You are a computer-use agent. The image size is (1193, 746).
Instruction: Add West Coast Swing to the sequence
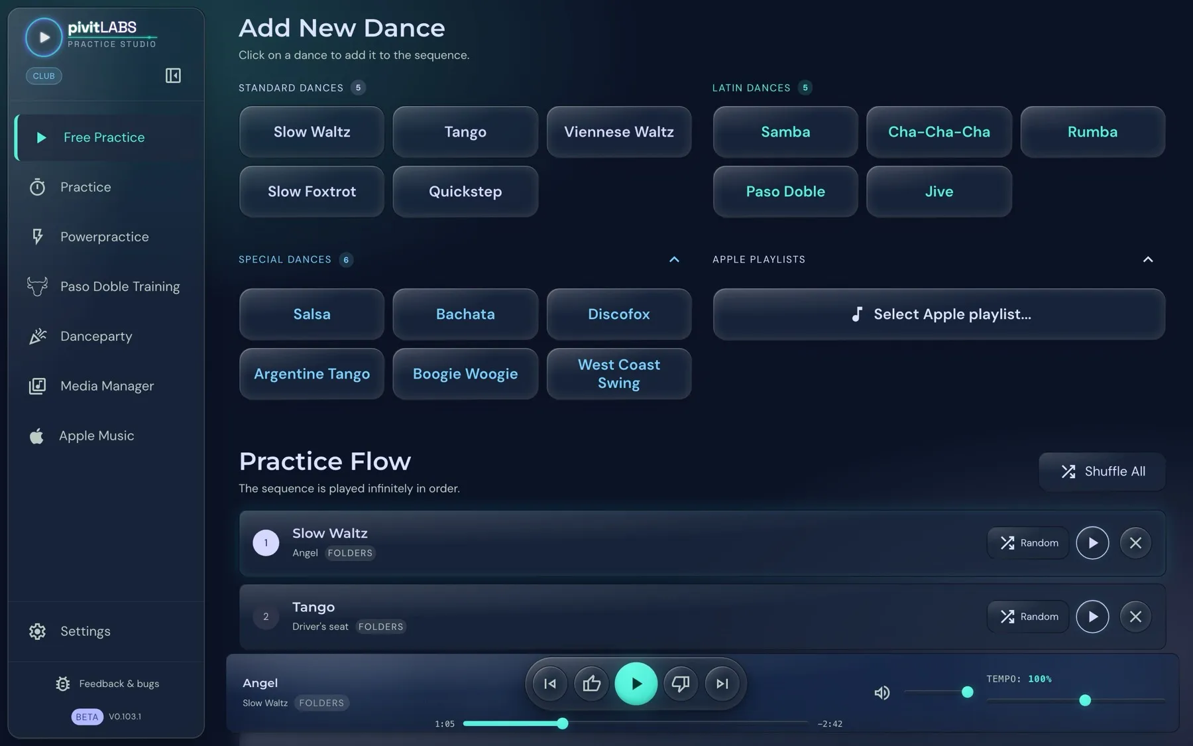[x=619, y=374]
